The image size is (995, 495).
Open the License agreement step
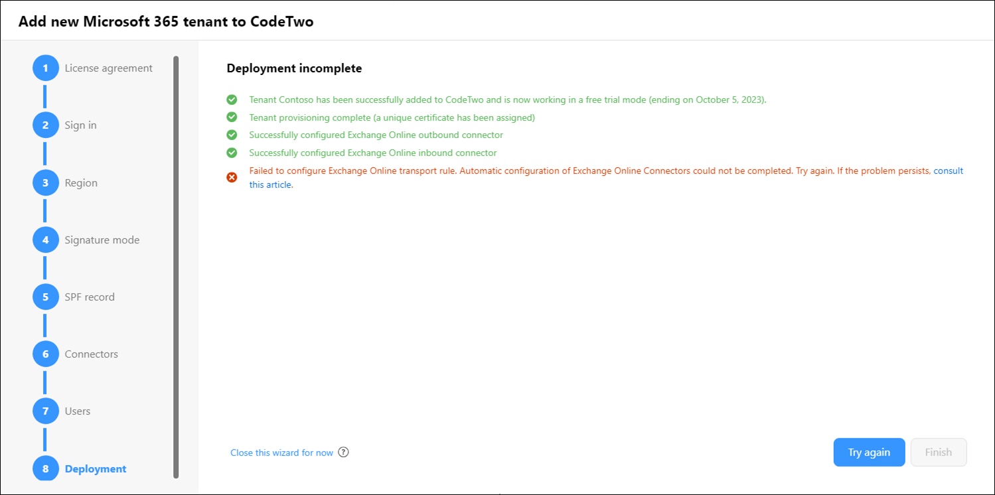109,68
